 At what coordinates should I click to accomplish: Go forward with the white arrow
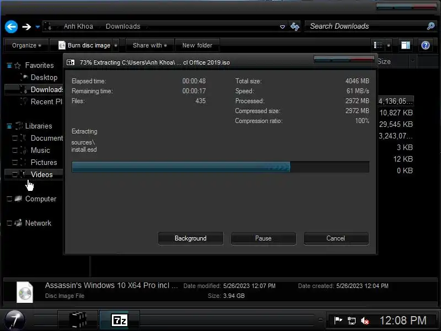coord(26,26)
